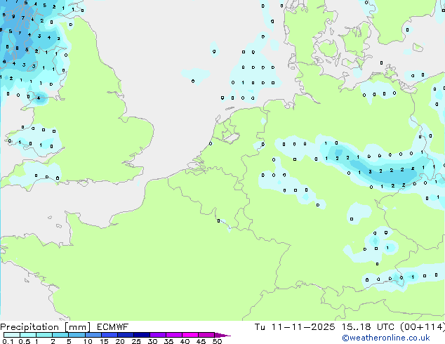Click the 45–50 mm legend swatch
Screen dimensions: 445x344
[x=206, y=335]
